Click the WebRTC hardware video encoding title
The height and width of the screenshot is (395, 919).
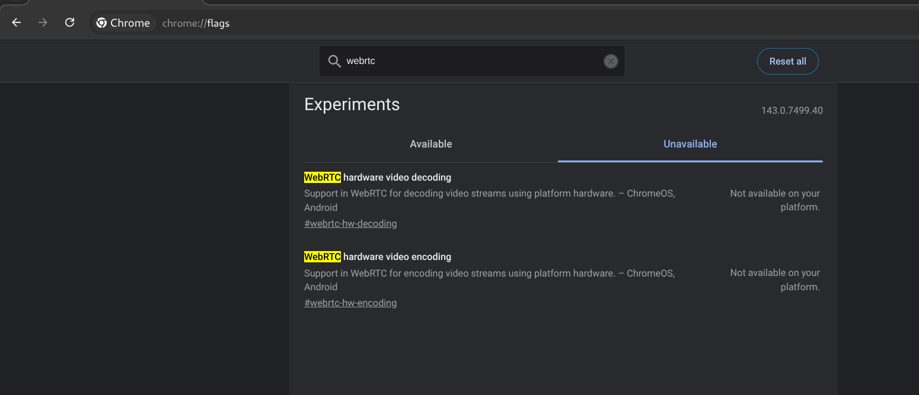point(378,257)
